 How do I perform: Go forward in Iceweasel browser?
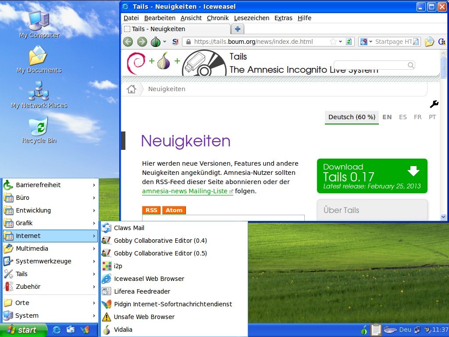[142, 42]
